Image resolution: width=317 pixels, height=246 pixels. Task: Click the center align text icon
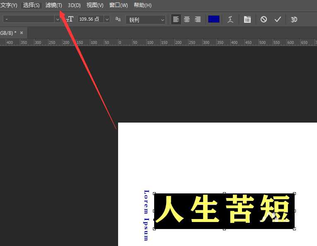click(x=187, y=19)
